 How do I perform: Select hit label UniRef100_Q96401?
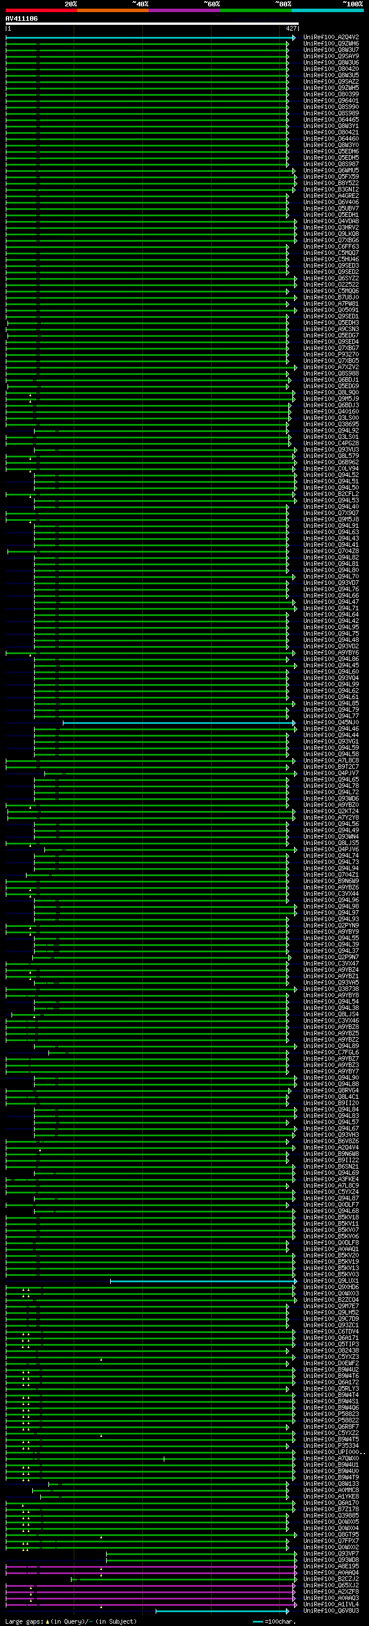tap(331, 100)
